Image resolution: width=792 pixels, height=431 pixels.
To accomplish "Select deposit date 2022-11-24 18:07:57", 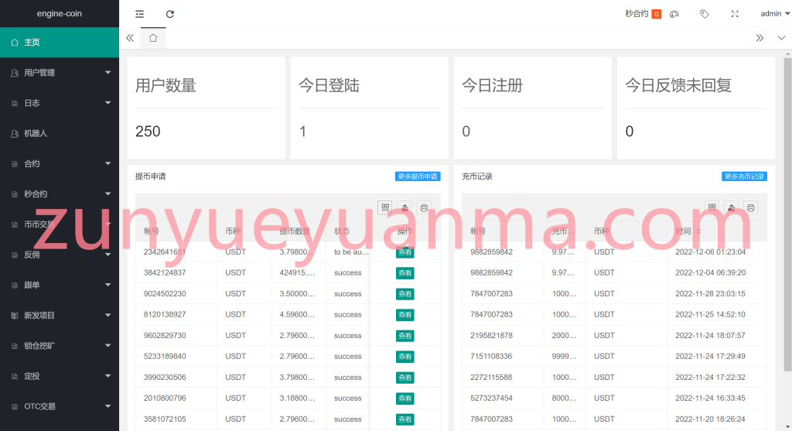I will (x=710, y=336).
